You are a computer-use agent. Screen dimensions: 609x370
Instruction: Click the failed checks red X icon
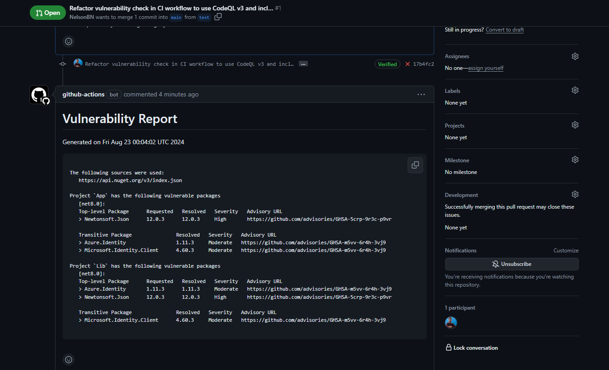[408, 64]
